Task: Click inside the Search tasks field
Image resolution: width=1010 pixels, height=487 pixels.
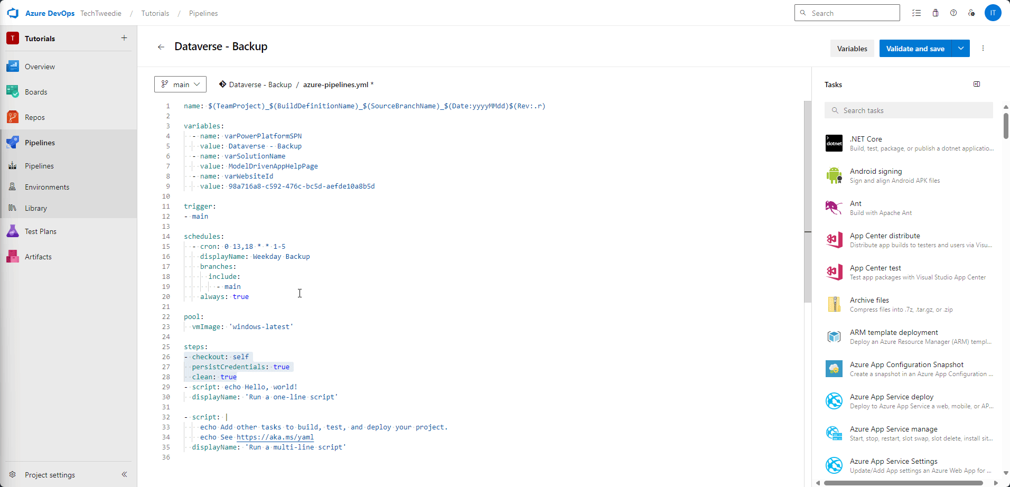Action: coord(908,110)
